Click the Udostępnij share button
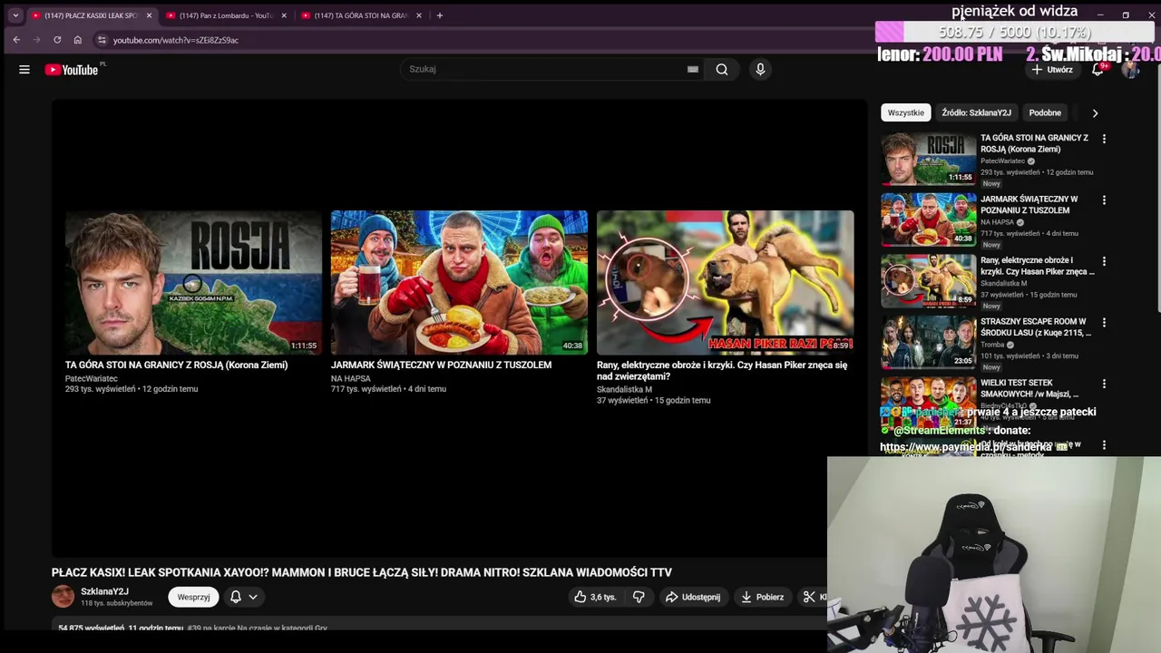Viewport: 1161px width, 653px height. click(x=693, y=597)
